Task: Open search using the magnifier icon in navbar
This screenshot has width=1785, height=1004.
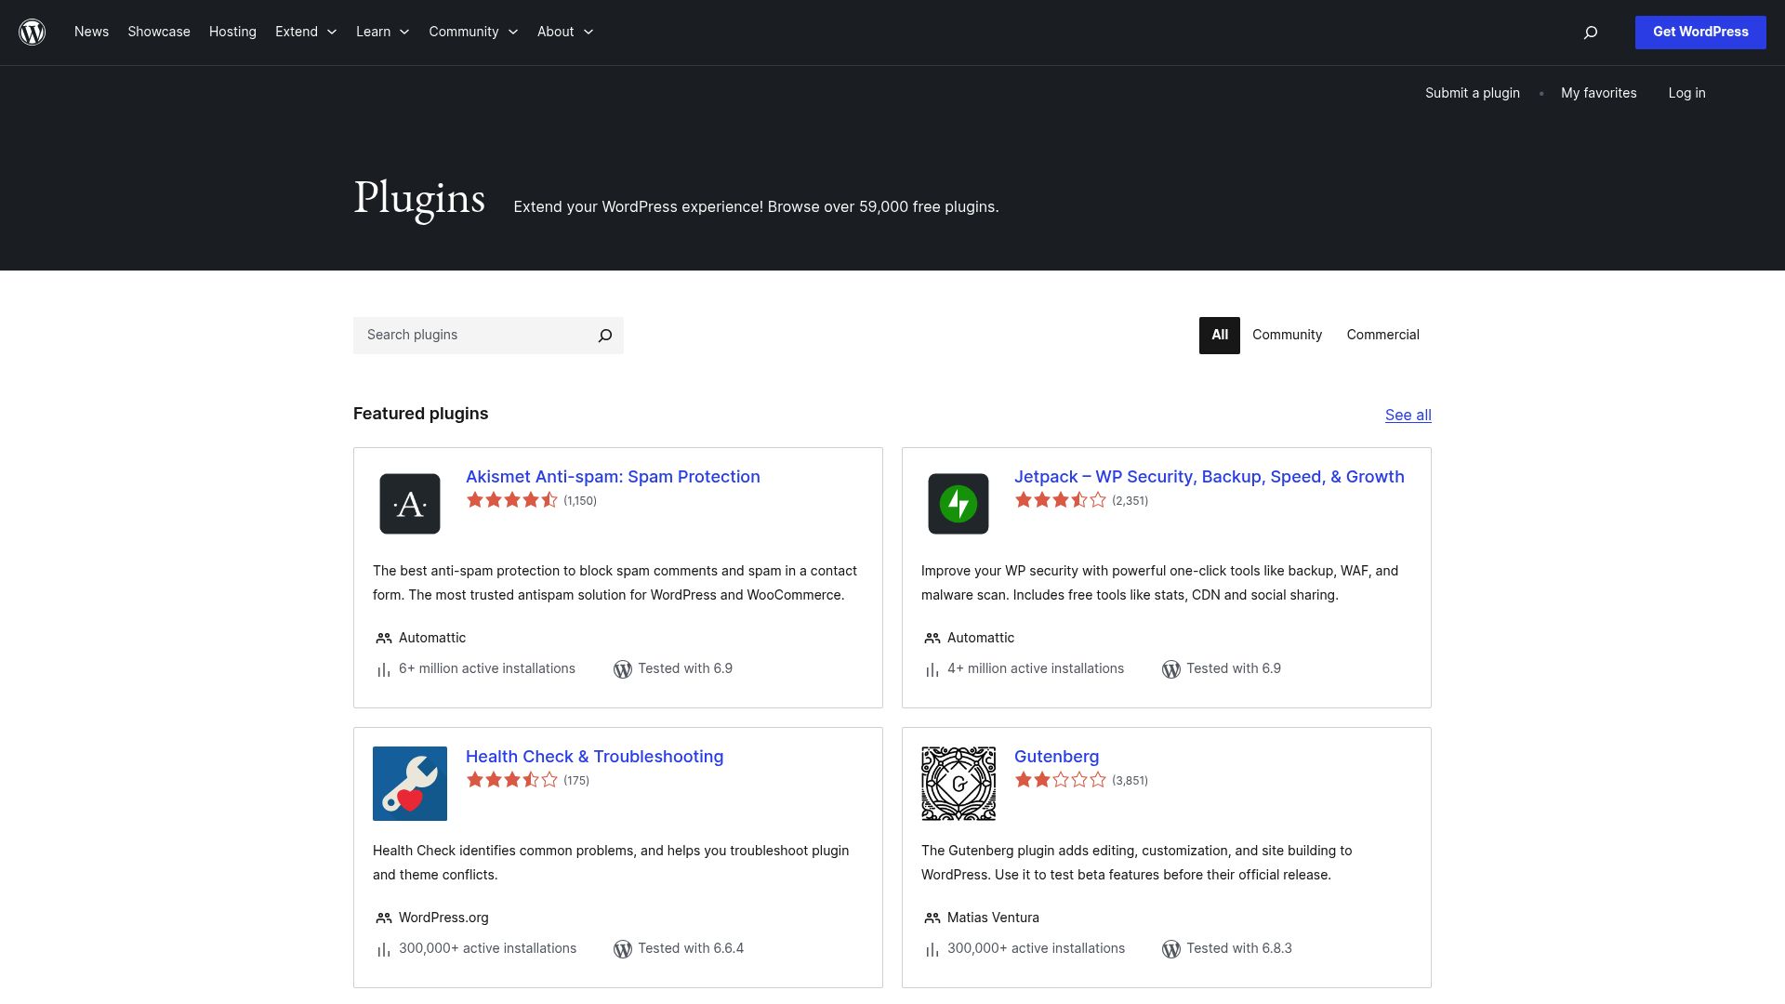Action: (1591, 32)
